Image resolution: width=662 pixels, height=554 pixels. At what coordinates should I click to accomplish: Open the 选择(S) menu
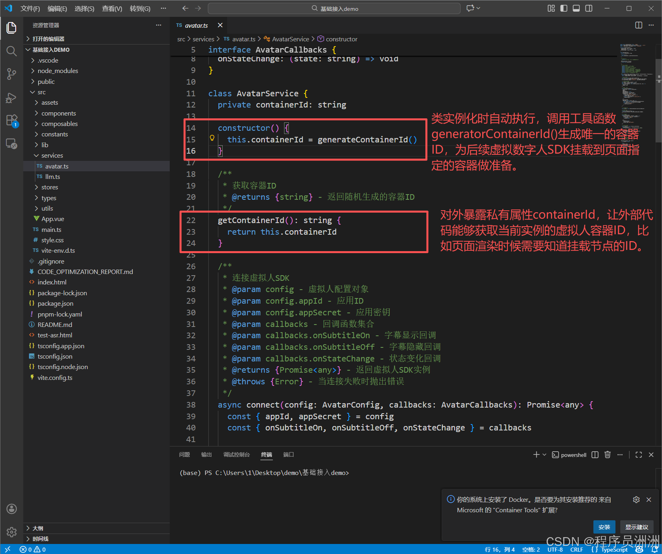[84, 8]
